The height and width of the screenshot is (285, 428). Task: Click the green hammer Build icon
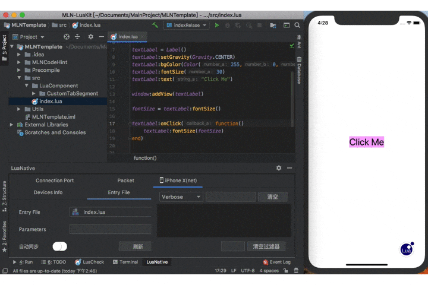click(155, 25)
